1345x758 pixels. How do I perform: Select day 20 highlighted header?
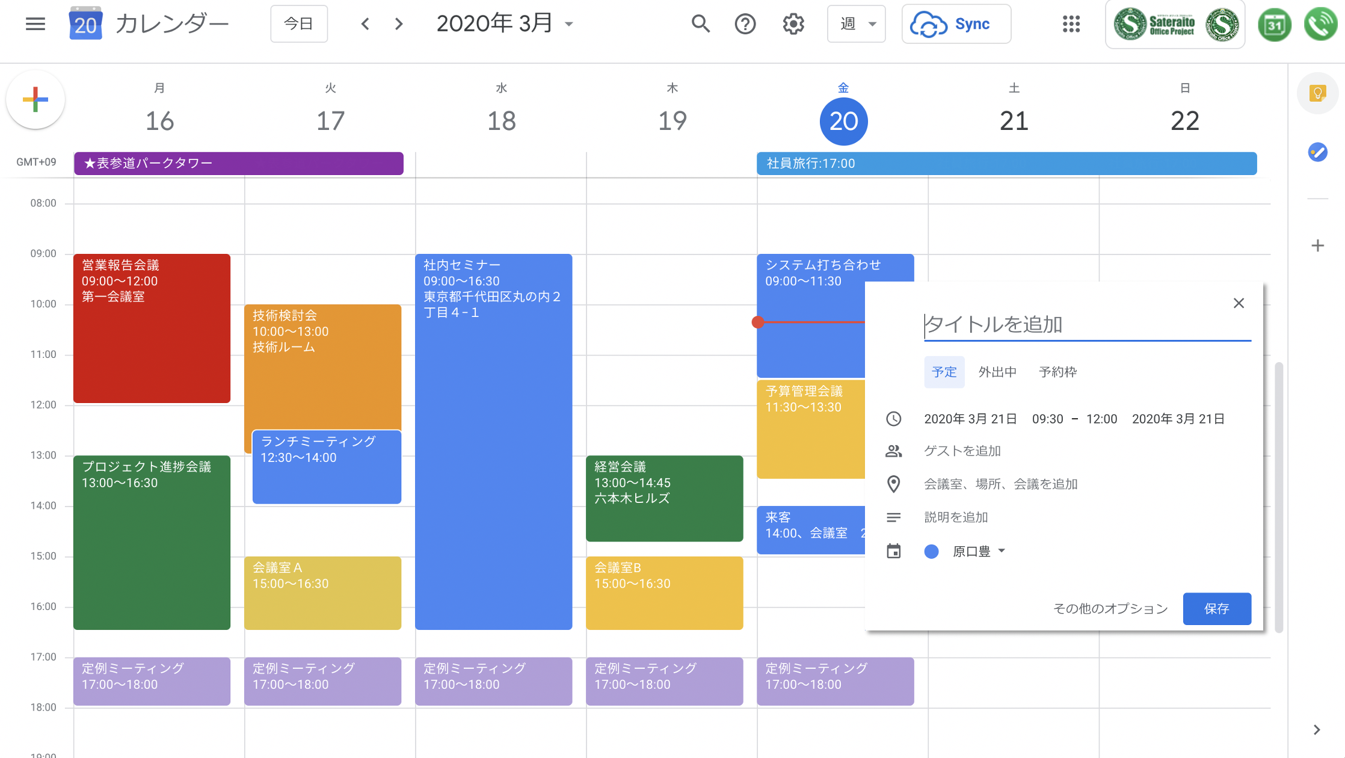[843, 121]
